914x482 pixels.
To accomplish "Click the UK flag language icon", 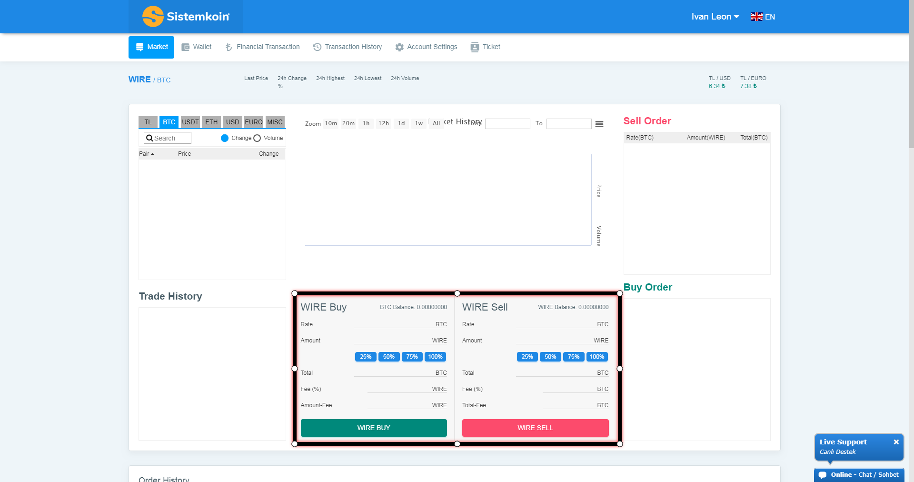I will [756, 17].
